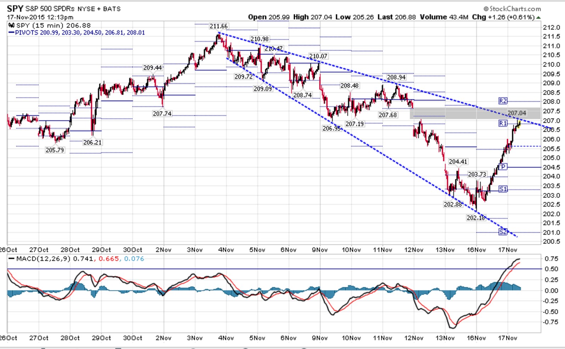This screenshot has height=349, width=565.
Task: Click the 203.73 price label
Action: coord(477,174)
